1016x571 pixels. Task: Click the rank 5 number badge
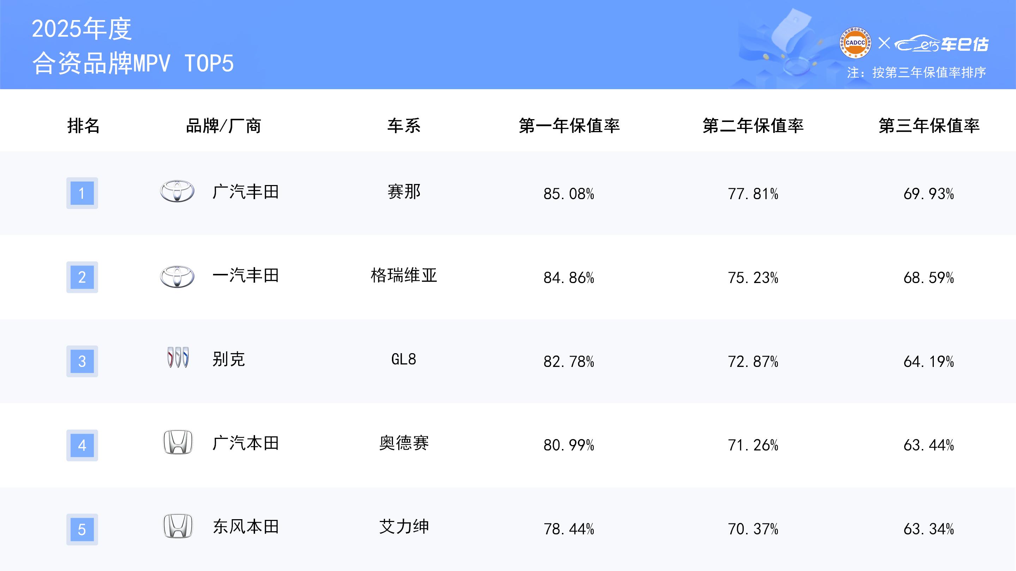pos(82,529)
